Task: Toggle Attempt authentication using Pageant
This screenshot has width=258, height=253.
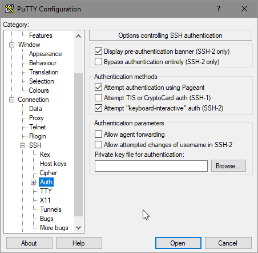Action: [x=98, y=88]
